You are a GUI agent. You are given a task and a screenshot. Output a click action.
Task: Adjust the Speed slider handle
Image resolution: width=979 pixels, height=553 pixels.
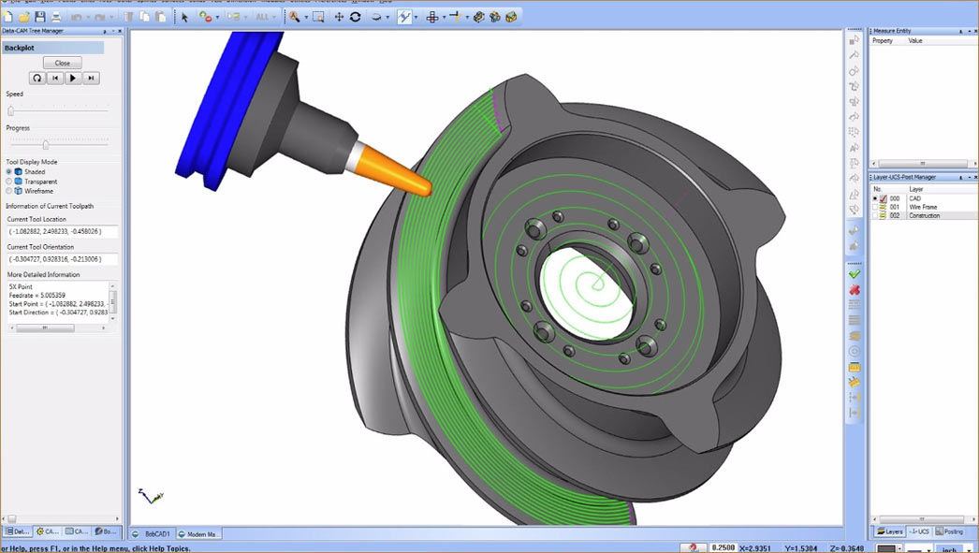point(10,111)
